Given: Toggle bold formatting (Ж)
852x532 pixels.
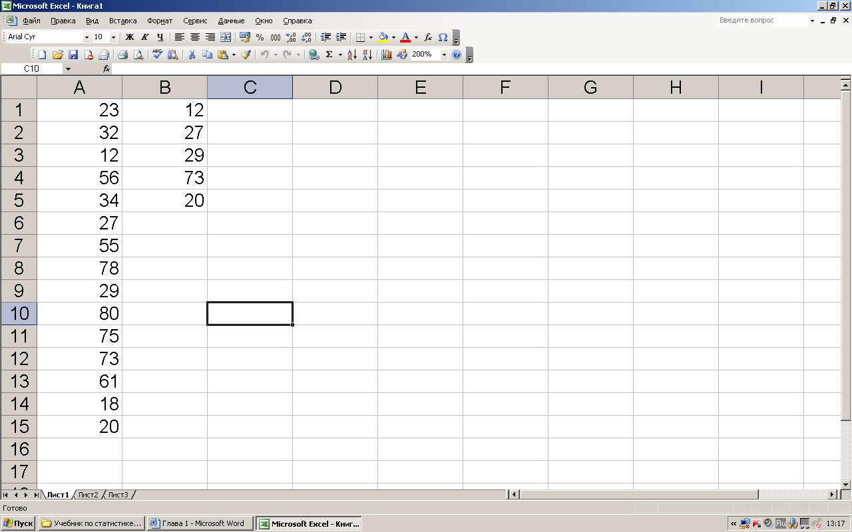Looking at the screenshot, I should (x=130, y=37).
